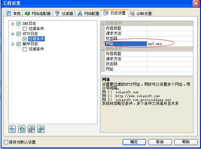Toggle the 邮件日志 checkbox
This screenshot has width=201, height=149.
(19, 44)
